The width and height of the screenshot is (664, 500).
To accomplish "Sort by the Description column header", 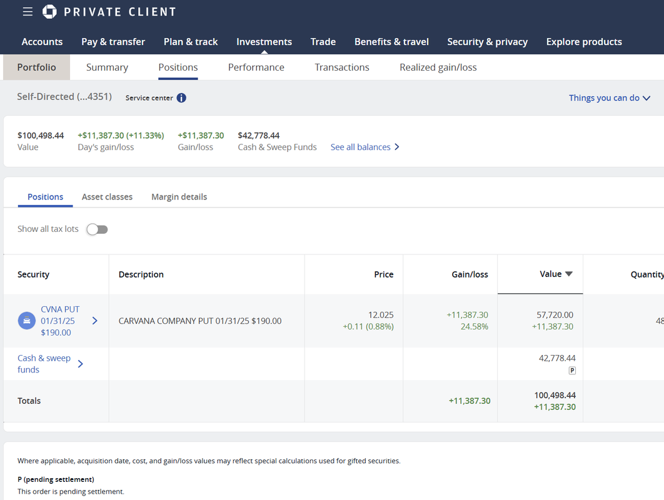I will 141,274.
